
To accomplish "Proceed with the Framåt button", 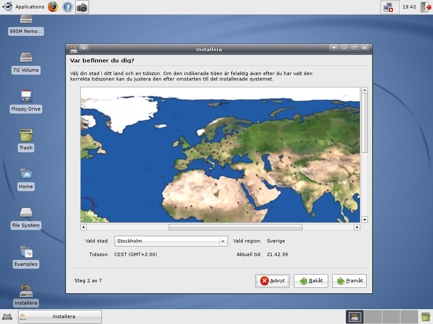I will coord(349,281).
